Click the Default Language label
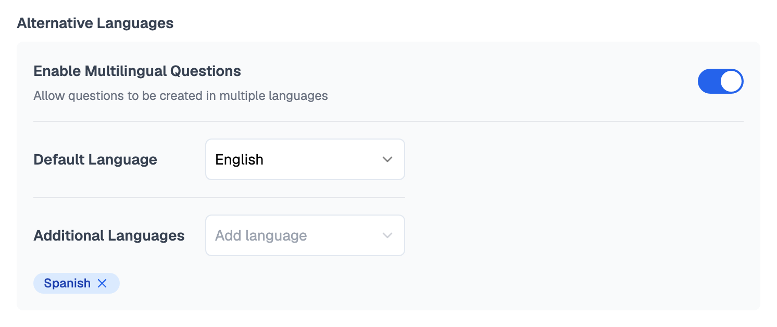The height and width of the screenshot is (327, 777). point(95,159)
